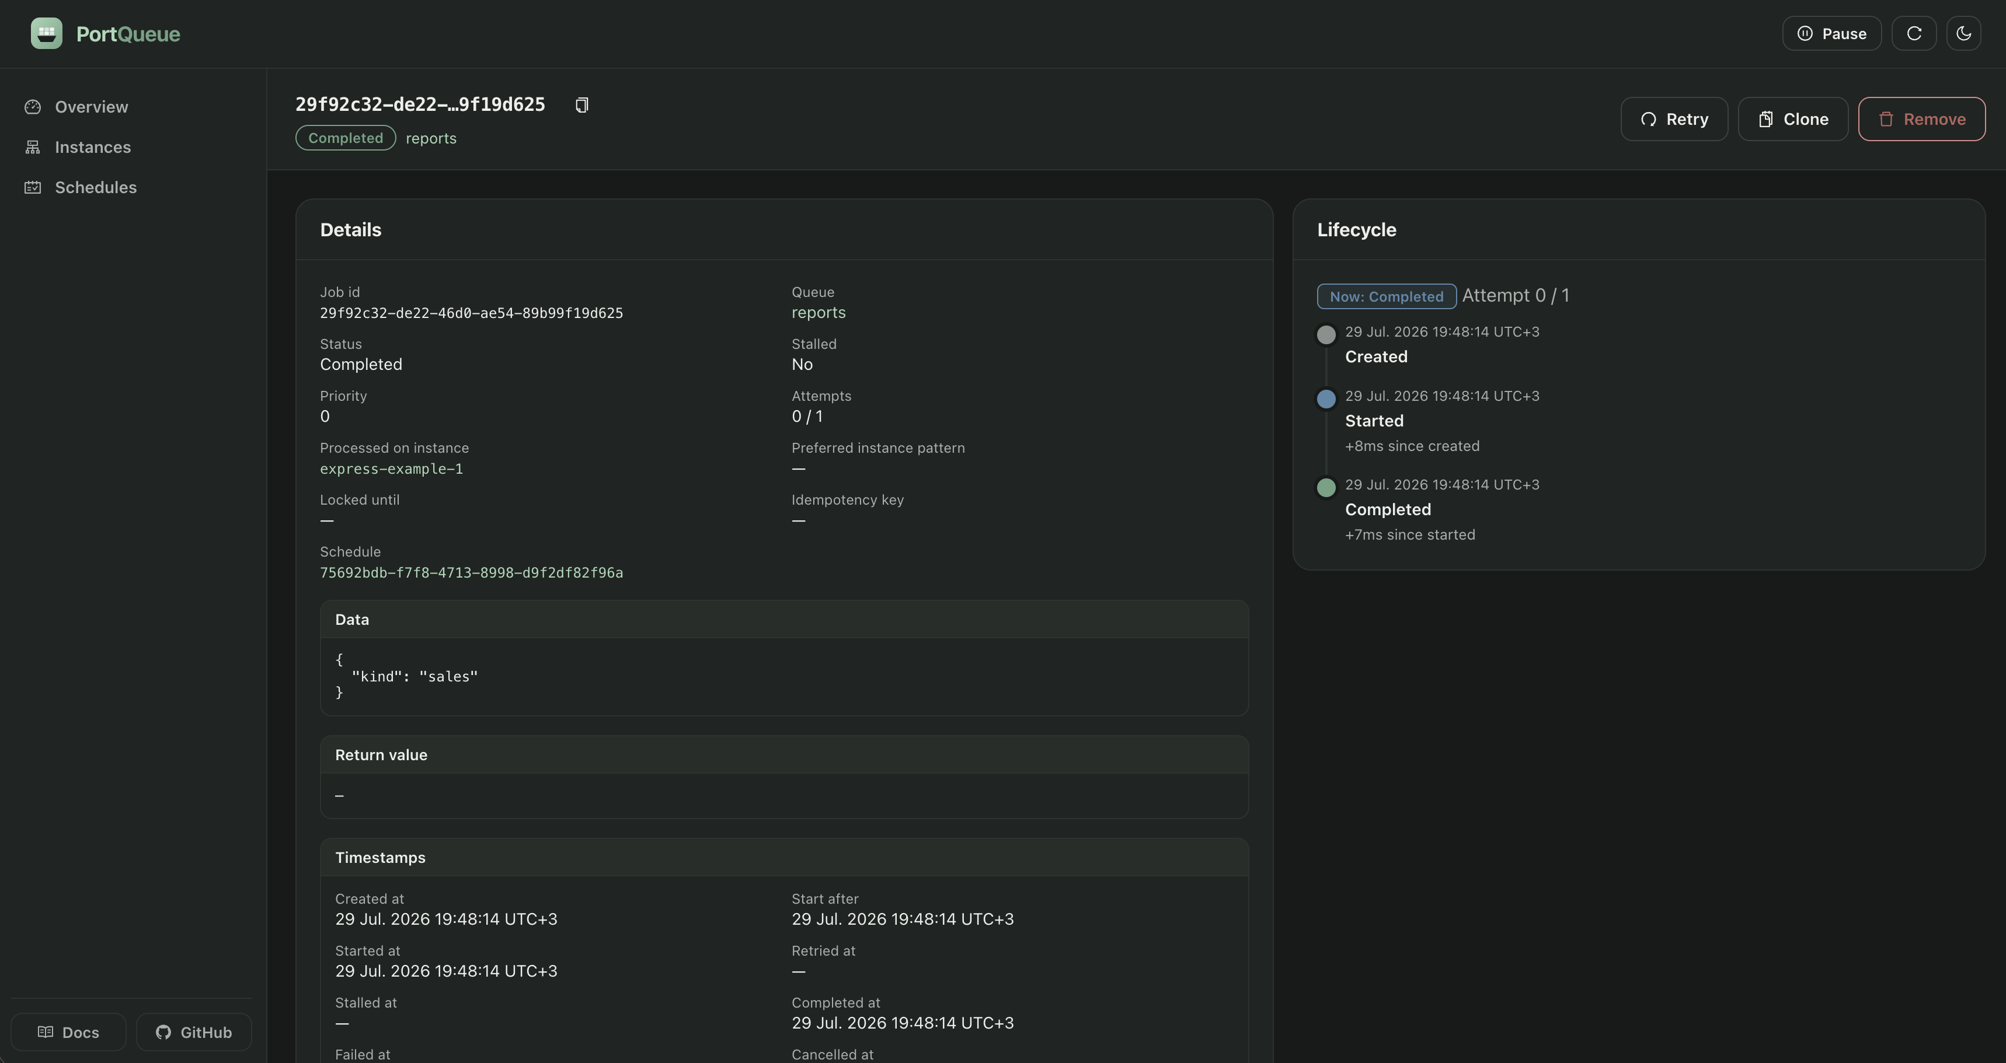Click the Attempts value 0 / 1 in Details
Image resolution: width=2006 pixels, height=1063 pixels.
click(807, 417)
